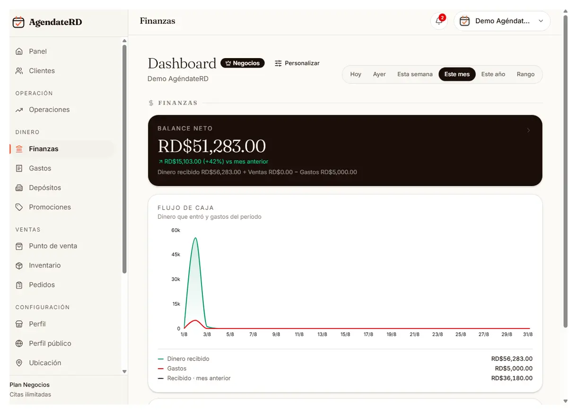The height and width of the screenshot is (414, 577).
Task: Click the Perfil store icon
Action: [x=19, y=324]
